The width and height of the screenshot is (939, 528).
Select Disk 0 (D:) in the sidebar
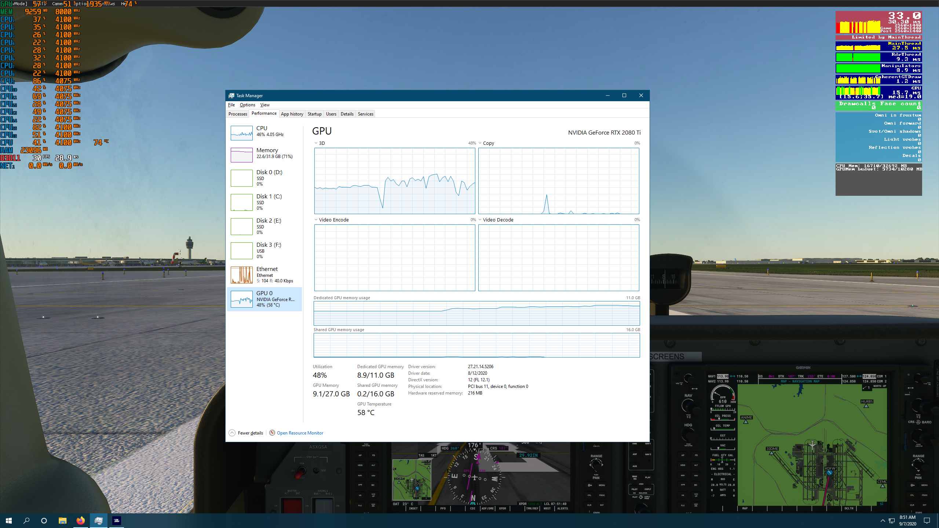pyautogui.click(x=264, y=178)
